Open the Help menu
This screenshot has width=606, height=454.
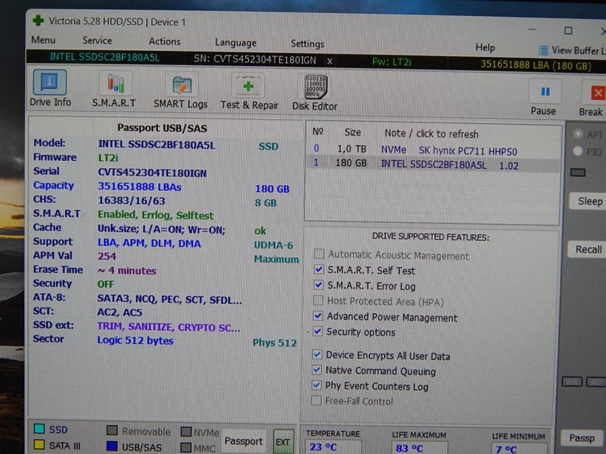(485, 47)
